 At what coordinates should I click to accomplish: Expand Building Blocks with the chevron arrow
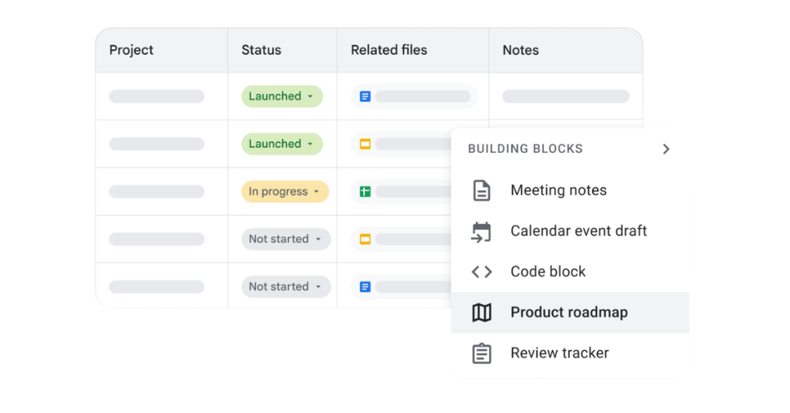[x=667, y=149]
